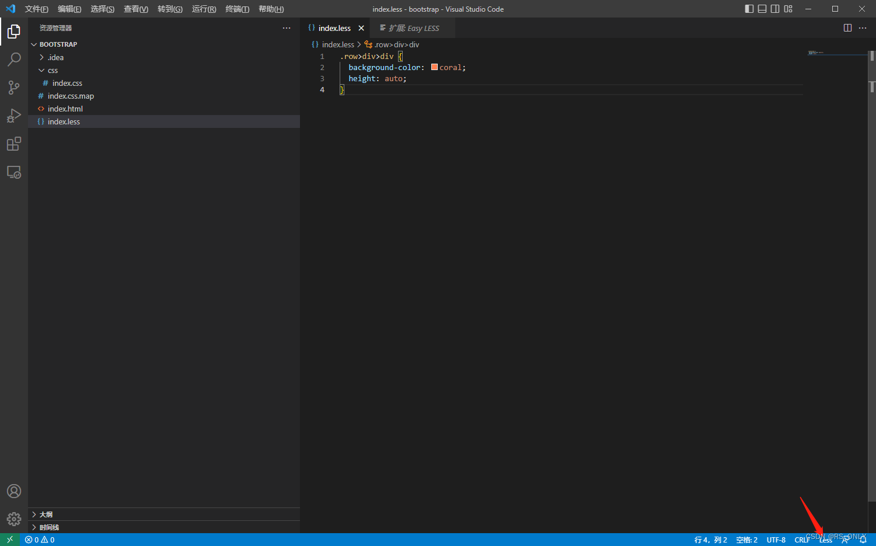Click the CRLF line ending indicator
Screen dimensions: 876x546
[802, 539]
